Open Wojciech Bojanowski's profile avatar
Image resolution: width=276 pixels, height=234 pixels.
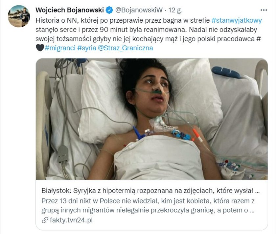tap(19, 16)
